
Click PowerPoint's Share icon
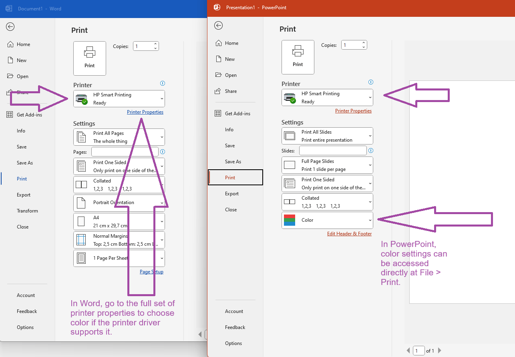click(219, 91)
